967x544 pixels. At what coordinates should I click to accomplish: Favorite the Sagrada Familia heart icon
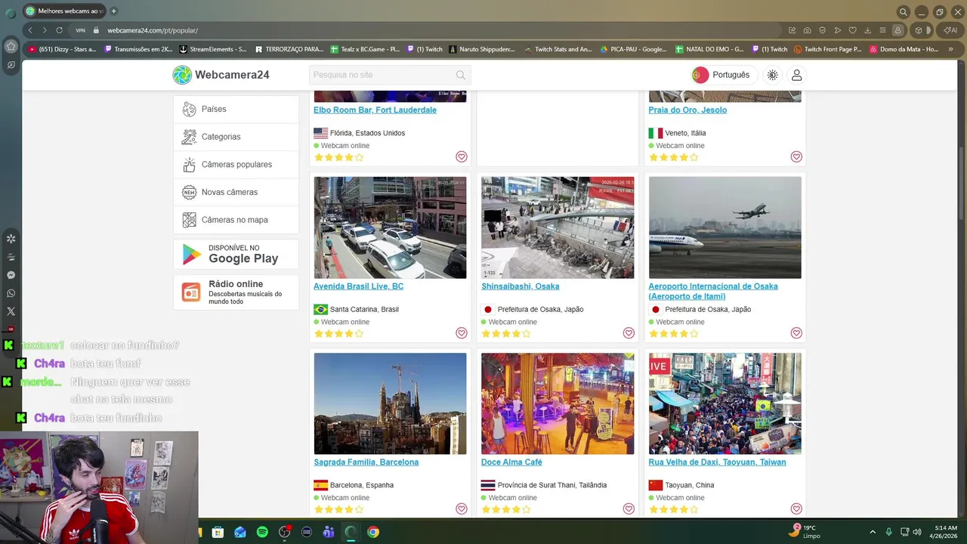461,508
